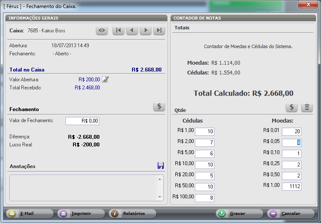
Task: Click the R$ 200,00 abertura value
Action: point(89,80)
